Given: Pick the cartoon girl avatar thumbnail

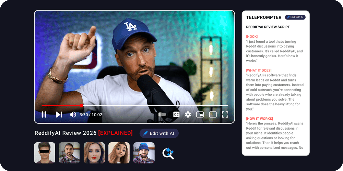Looking at the screenshot, I should [119, 153].
